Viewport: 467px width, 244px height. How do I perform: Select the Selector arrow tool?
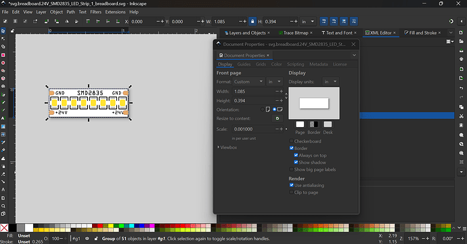coord(3,31)
